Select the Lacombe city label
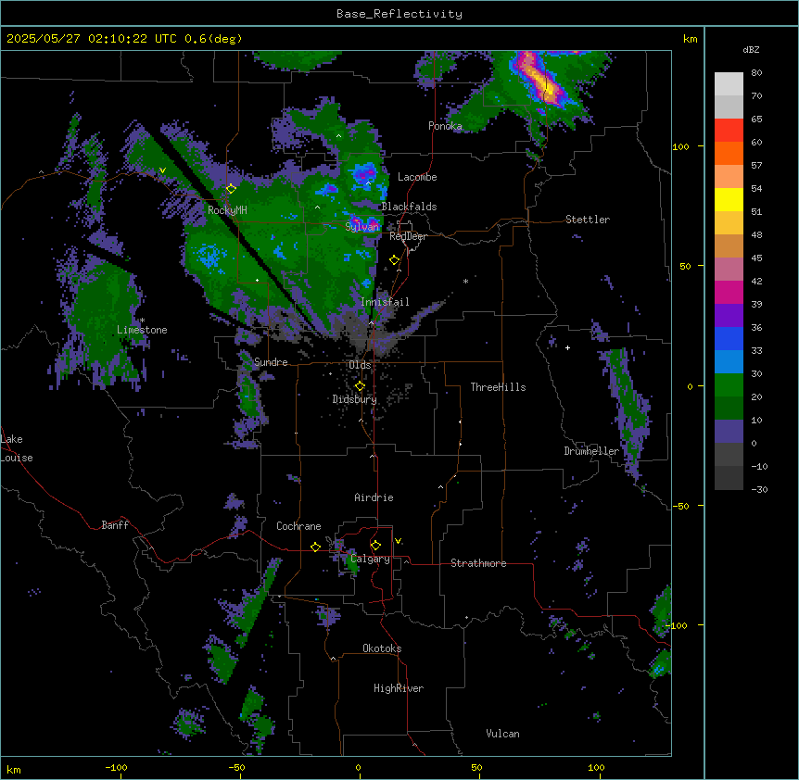The height and width of the screenshot is (780, 799). tap(417, 177)
